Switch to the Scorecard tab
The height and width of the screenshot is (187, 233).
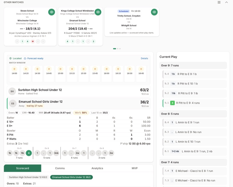tap(23, 168)
